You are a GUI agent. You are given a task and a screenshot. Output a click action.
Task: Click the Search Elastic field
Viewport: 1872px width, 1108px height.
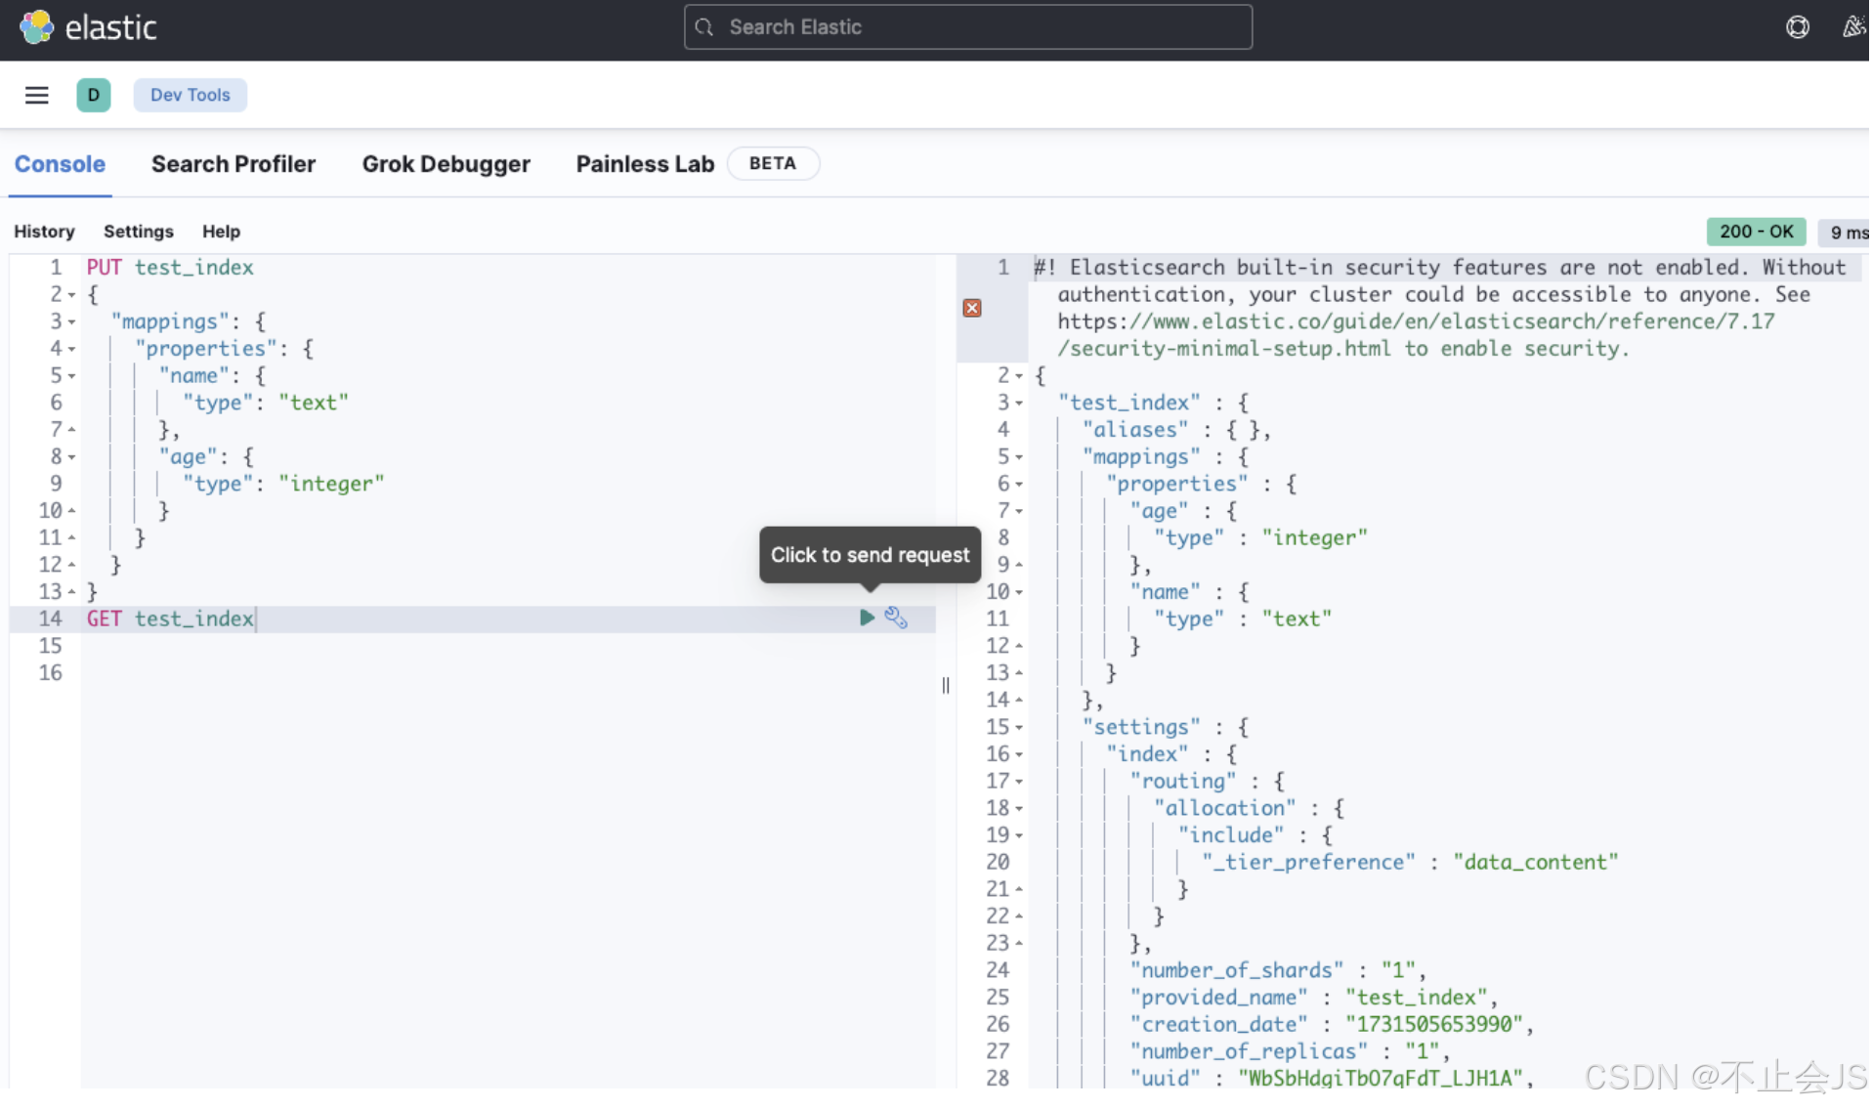coord(967,27)
